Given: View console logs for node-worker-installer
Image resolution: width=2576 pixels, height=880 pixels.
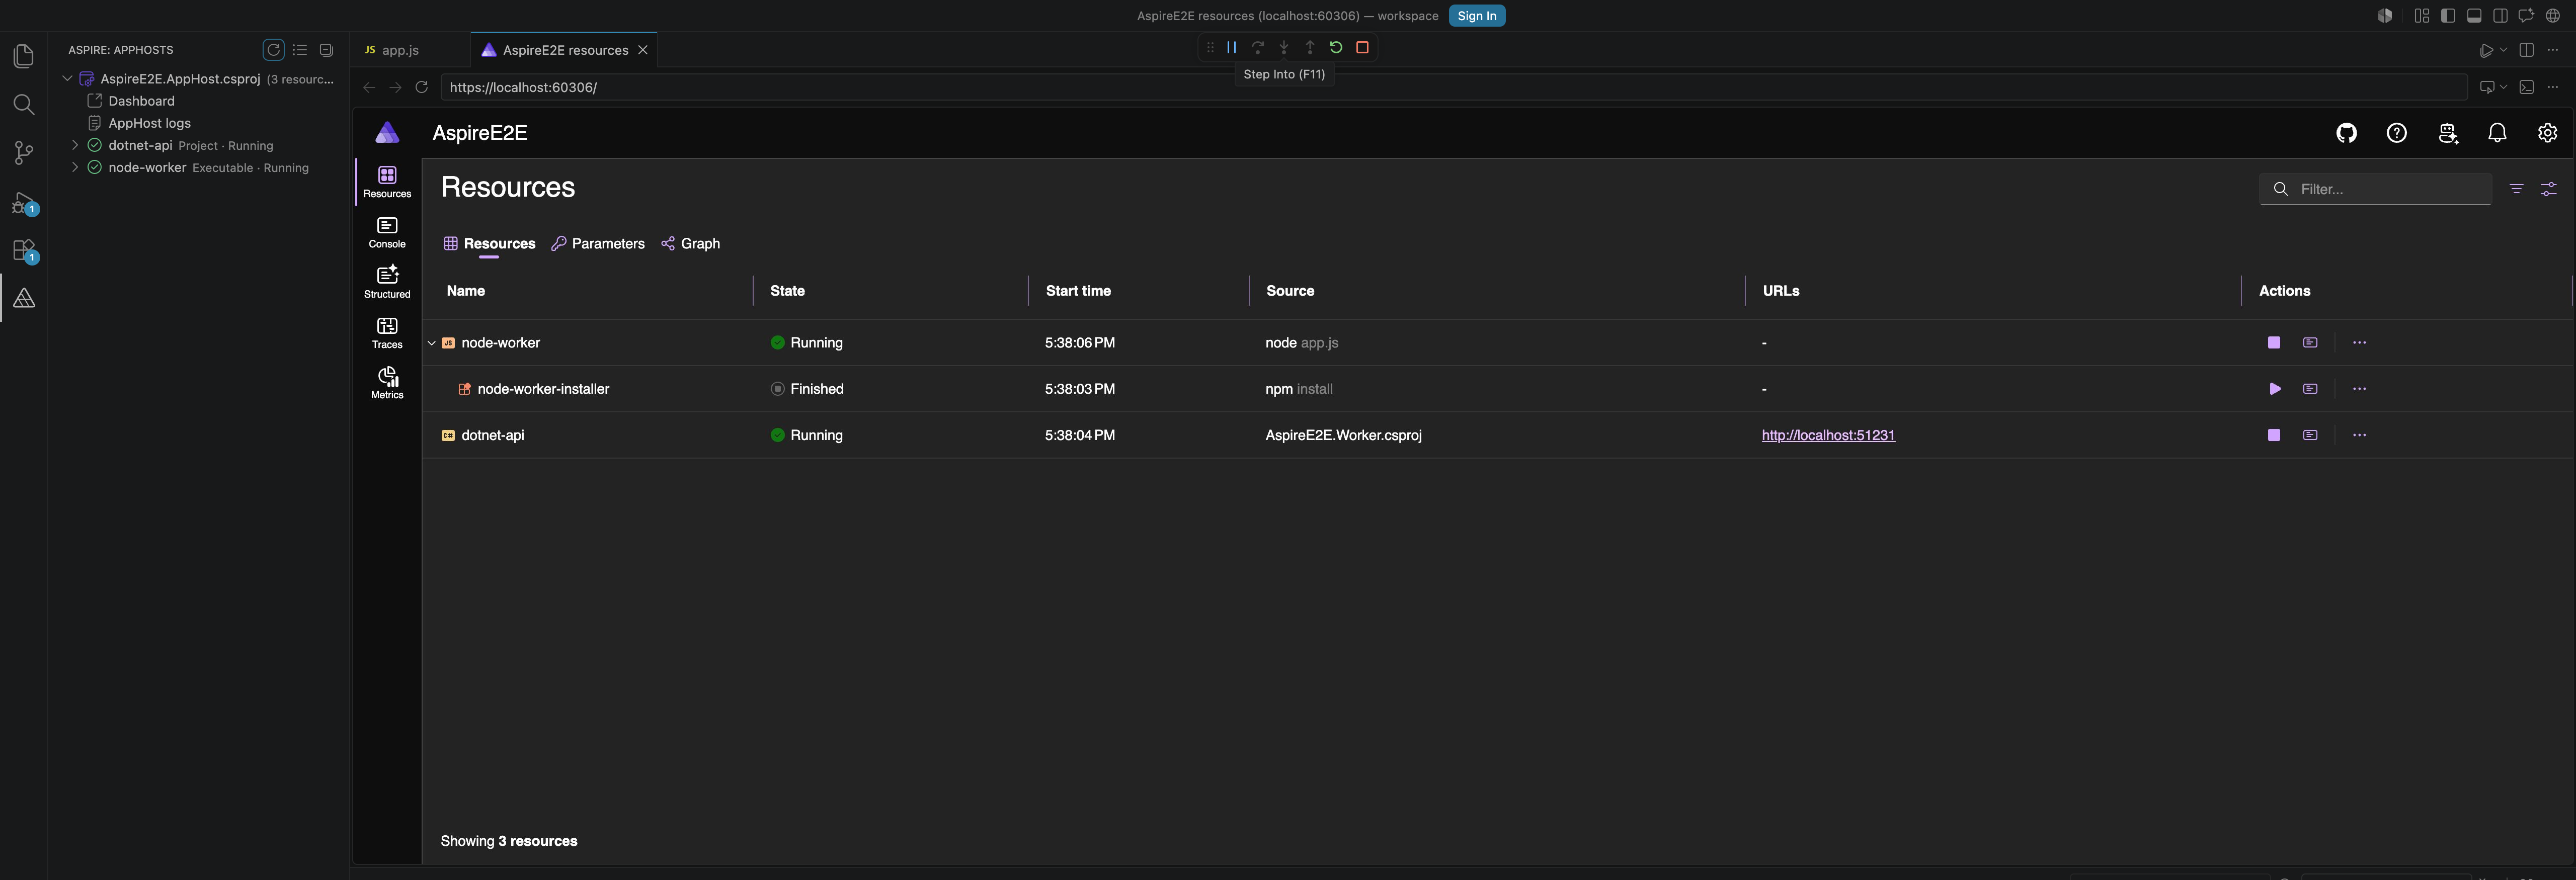Looking at the screenshot, I should click(x=2310, y=389).
